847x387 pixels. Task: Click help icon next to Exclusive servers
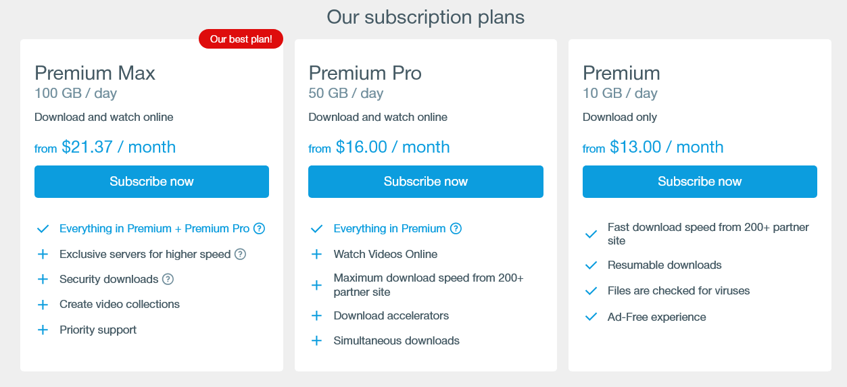click(x=240, y=255)
